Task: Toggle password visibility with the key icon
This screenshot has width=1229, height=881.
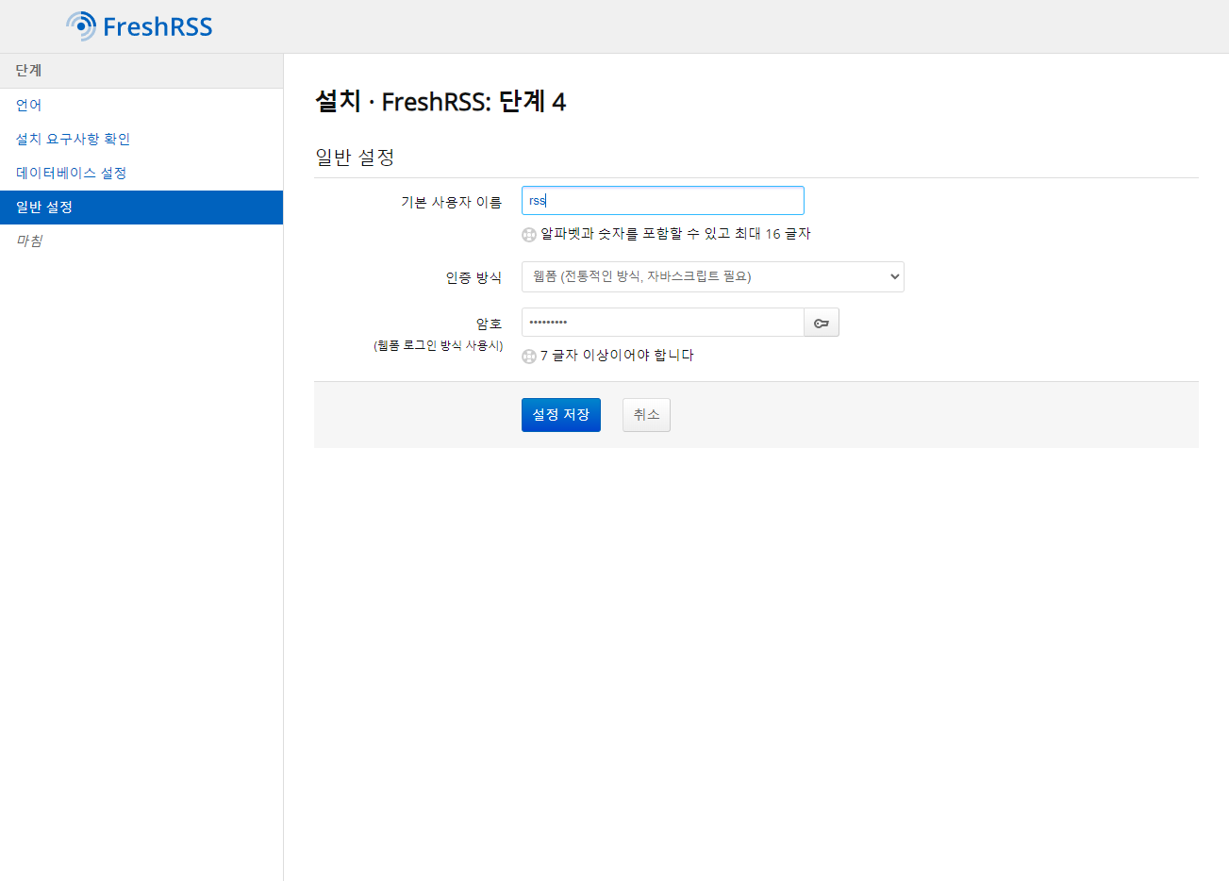Action: (822, 323)
